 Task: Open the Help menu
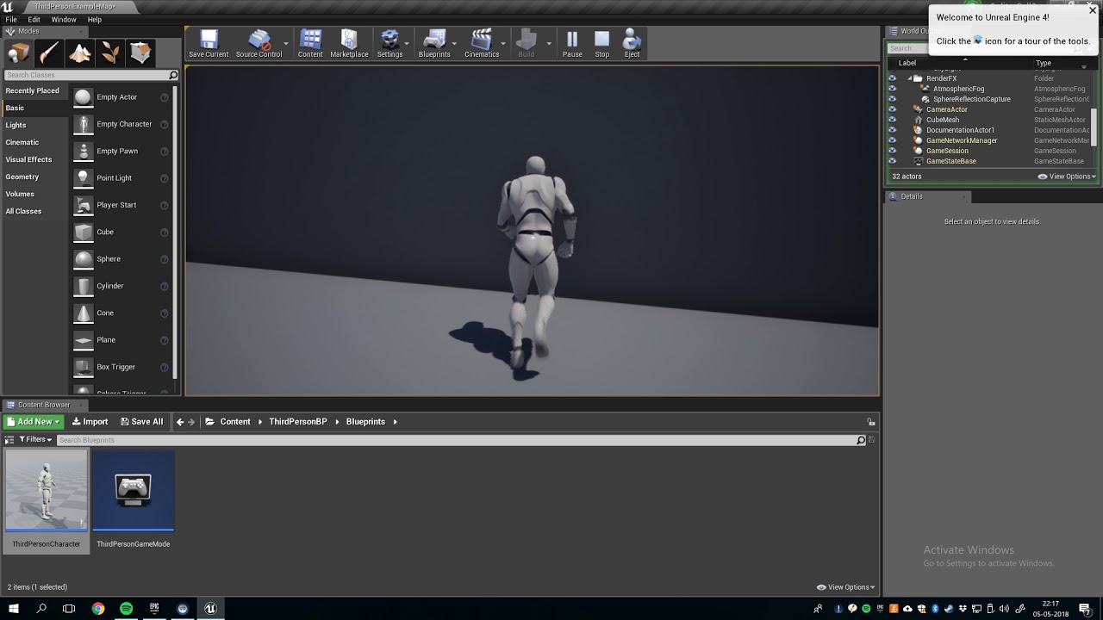pyautogui.click(x=95, y=19)
